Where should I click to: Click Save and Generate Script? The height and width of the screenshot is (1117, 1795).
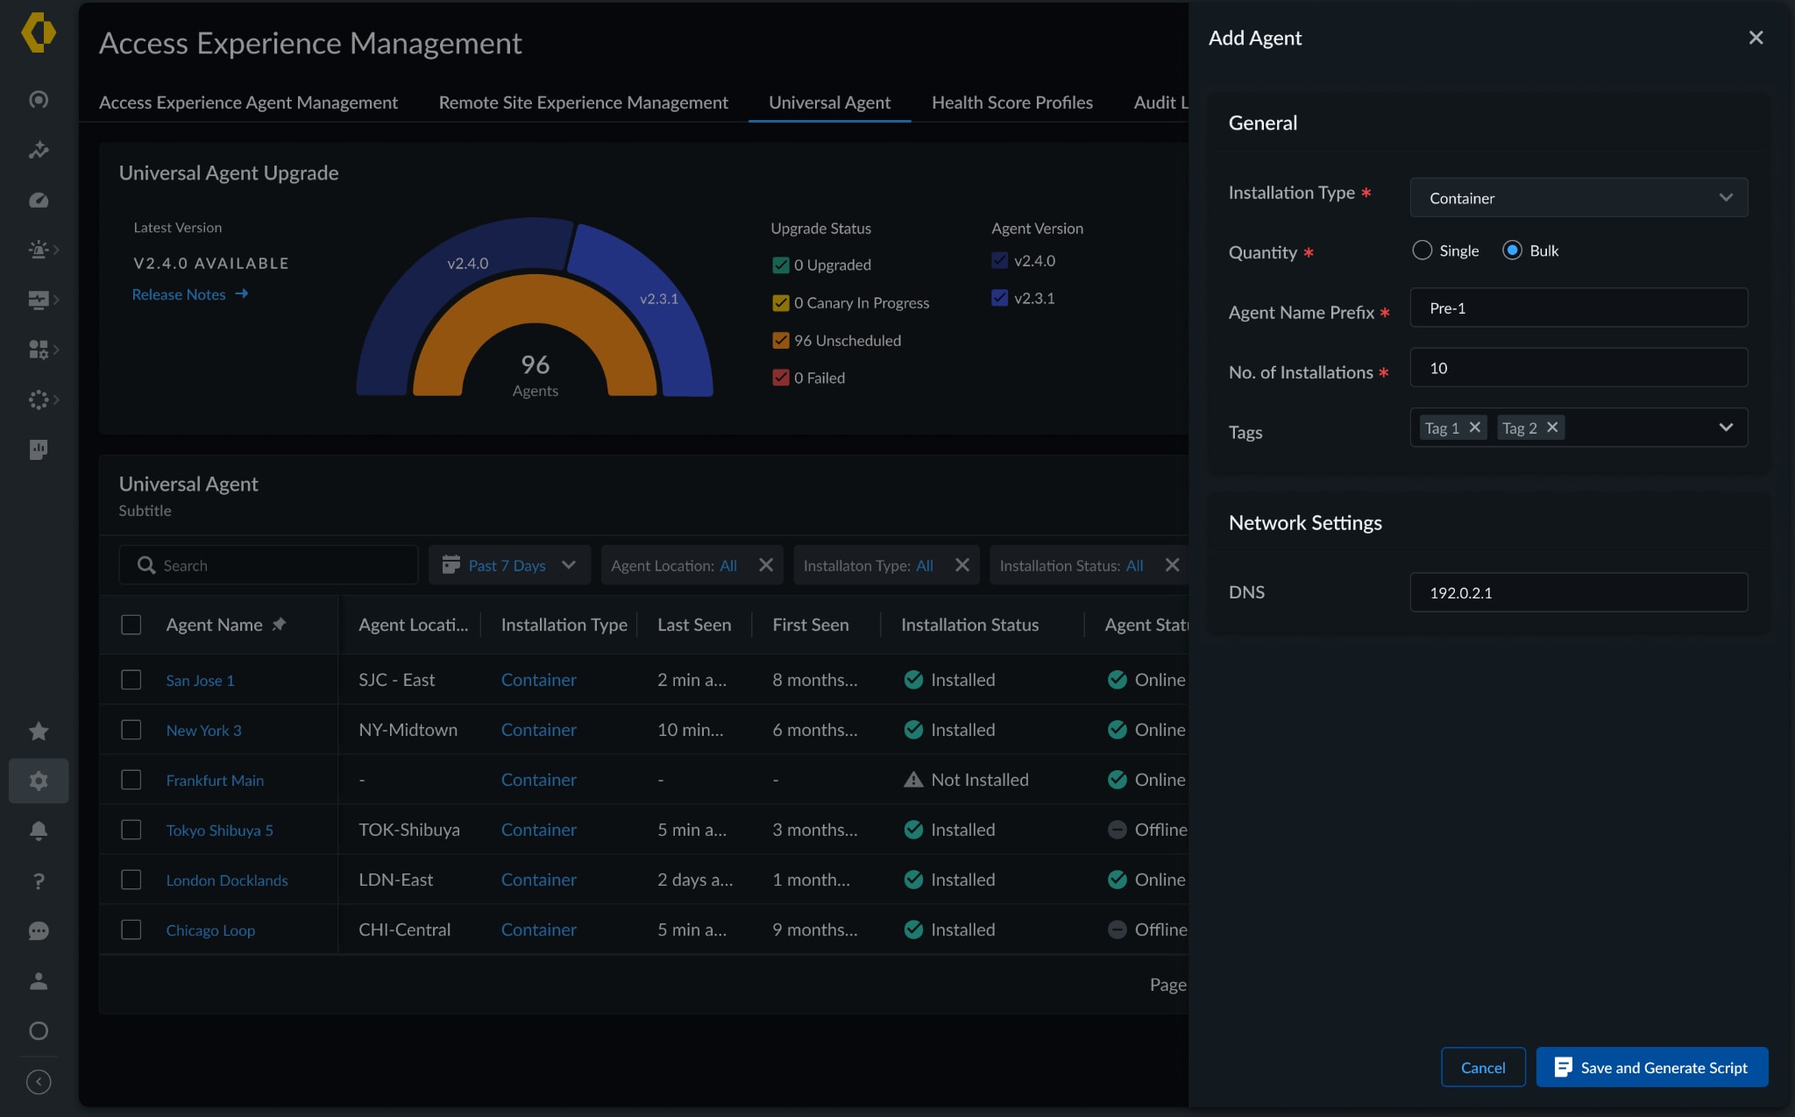[1651, 1067]
